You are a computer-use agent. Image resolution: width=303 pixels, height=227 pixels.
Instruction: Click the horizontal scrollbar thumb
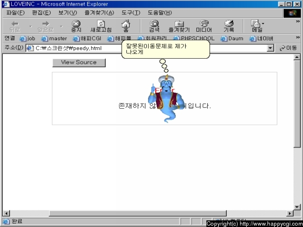[x=138, y=213]
